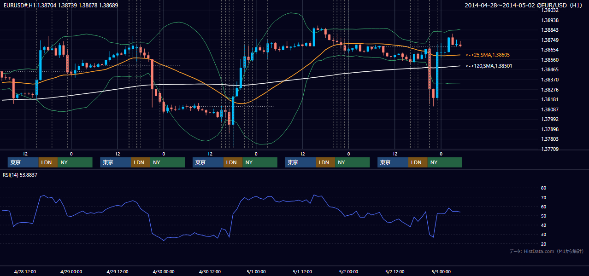
Task: Select price axis value 1.37992
Action: (549, 119)
